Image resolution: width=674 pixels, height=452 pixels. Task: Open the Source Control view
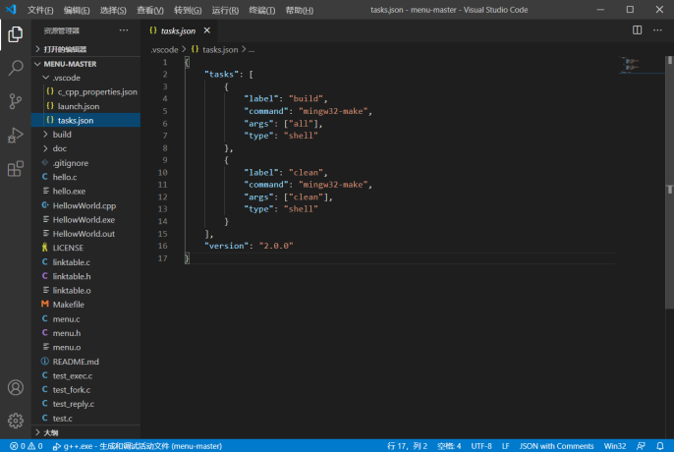[16, 101]
